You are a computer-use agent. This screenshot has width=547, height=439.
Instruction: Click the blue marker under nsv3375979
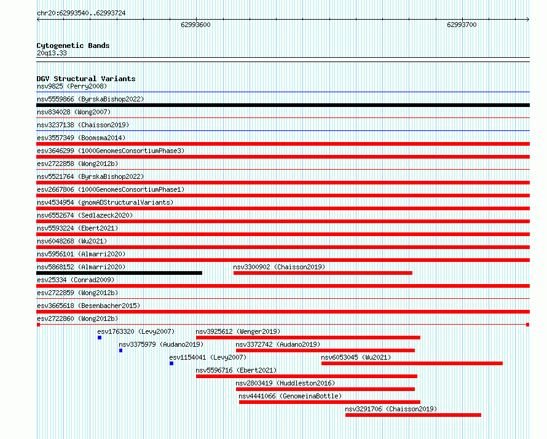click(x=120, y=350)
